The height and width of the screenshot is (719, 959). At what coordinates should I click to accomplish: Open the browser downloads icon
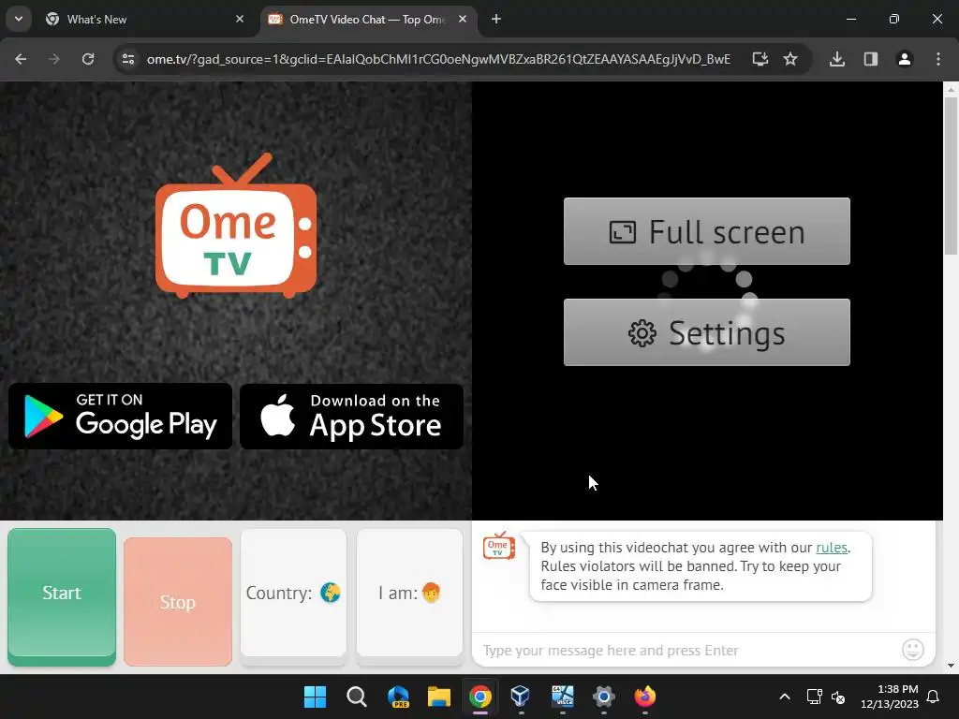[837, 59]
